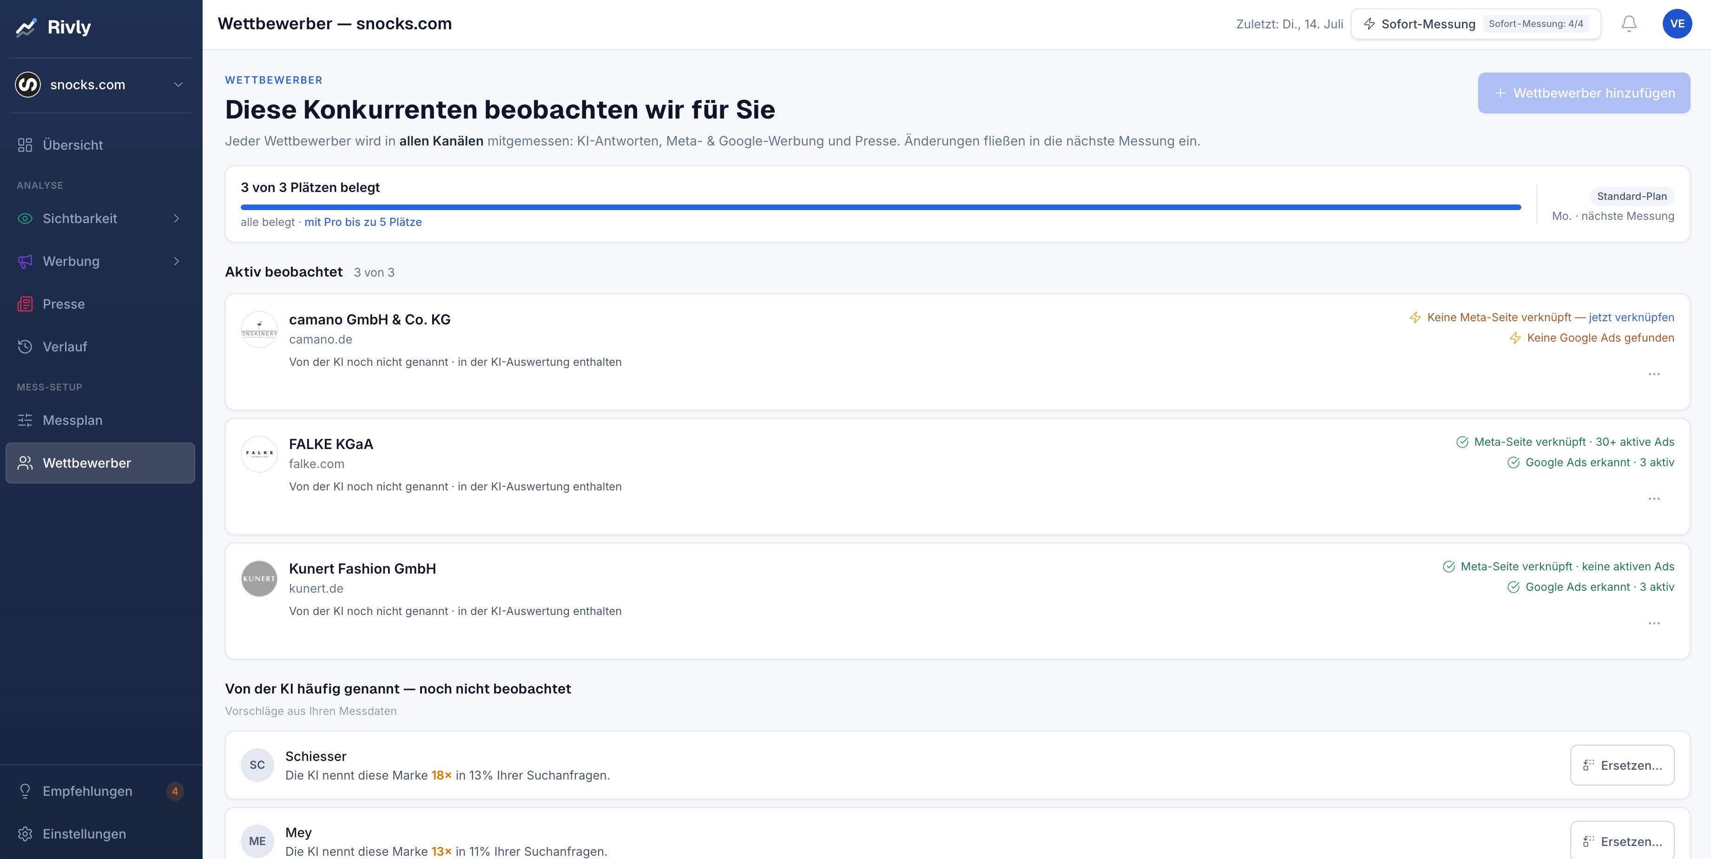Click FALKE's Meta-Seite verknüpft check icon
The height and width of the screenshot is (859, 1711).
coord(1462,443)
